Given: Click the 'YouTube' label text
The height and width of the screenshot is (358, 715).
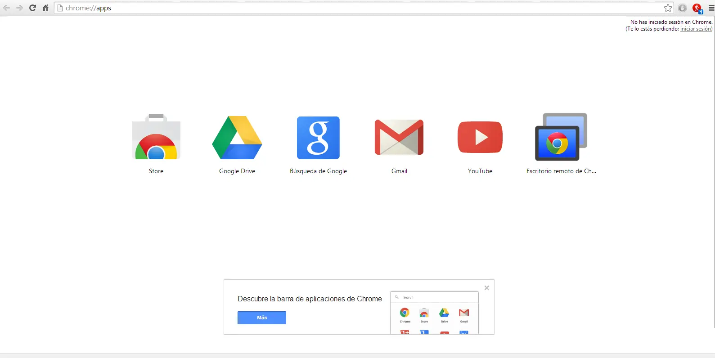Looking at the screenshot, I should 480,171.
